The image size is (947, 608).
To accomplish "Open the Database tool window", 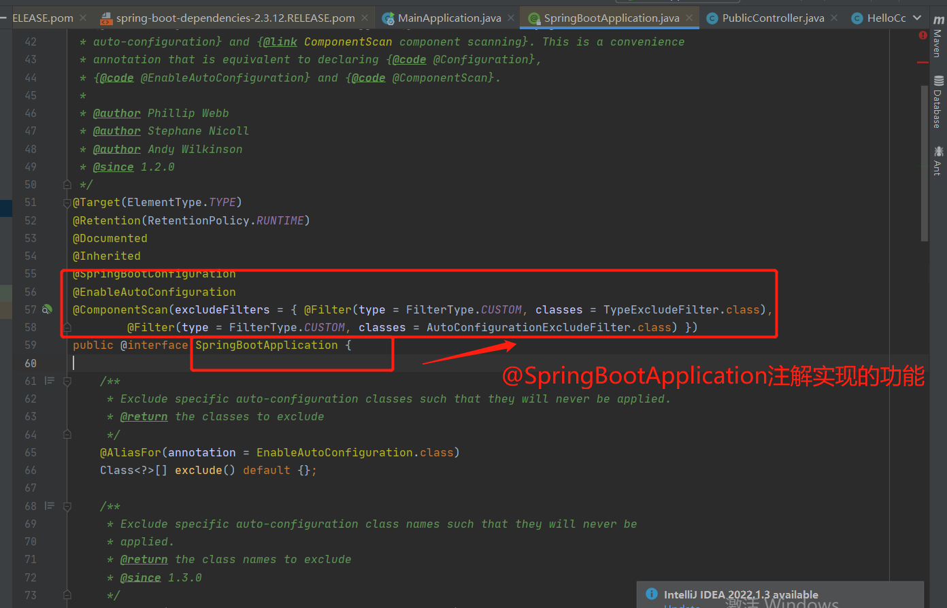I will (938, 102).
